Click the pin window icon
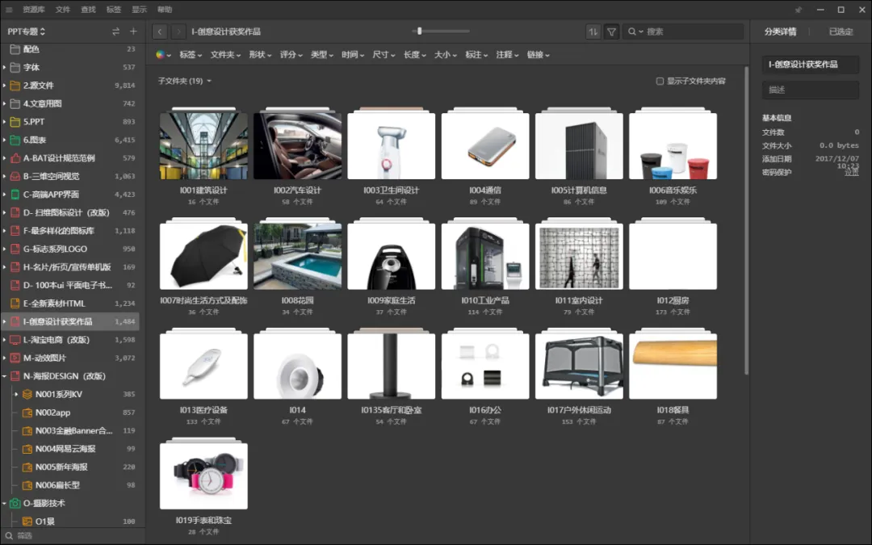This screenshot has width=872, height=545. coord(799,10)
